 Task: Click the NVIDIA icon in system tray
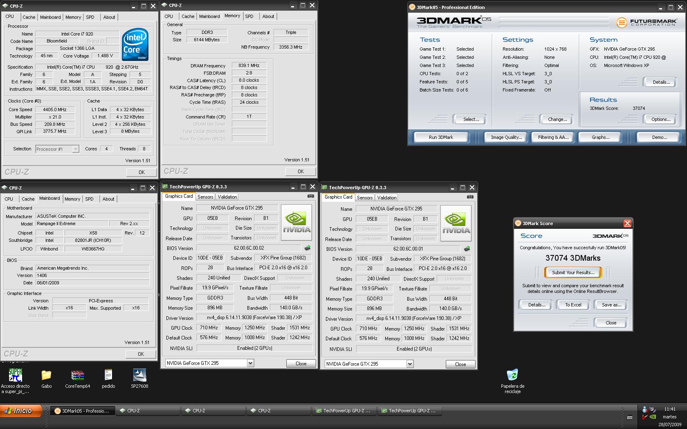point(653,417)
